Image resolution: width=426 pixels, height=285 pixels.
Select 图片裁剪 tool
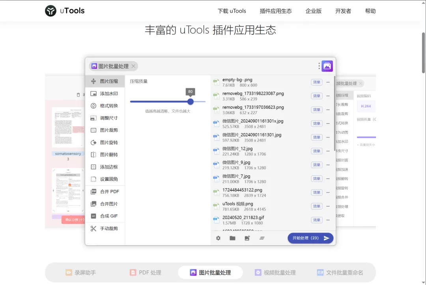[105, 130]
